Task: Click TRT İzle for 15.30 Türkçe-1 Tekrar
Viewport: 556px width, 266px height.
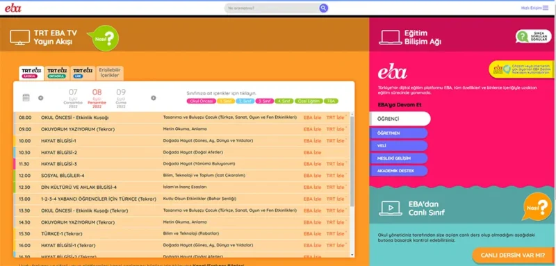Action: [x=336, y=234]
